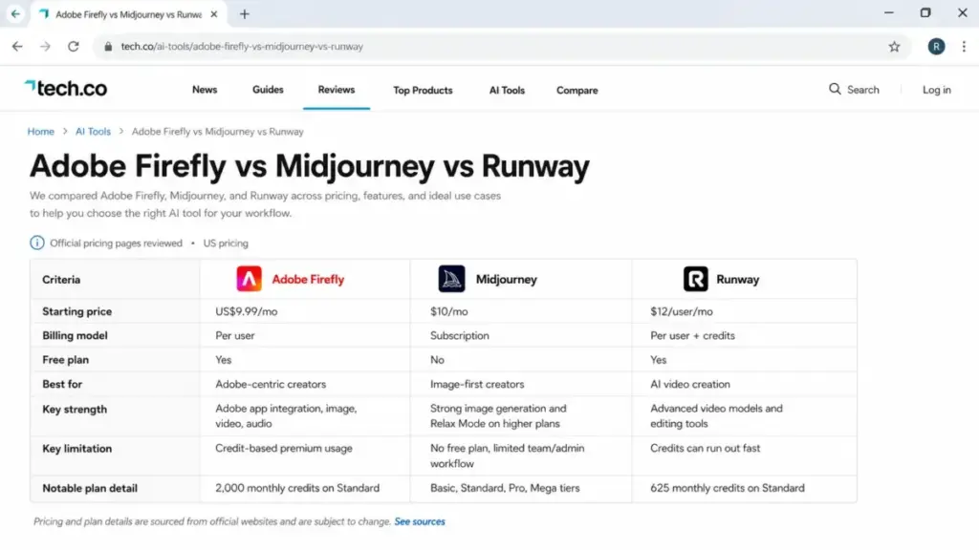Open the AI Tools breadcrumb link

(93, 132)
